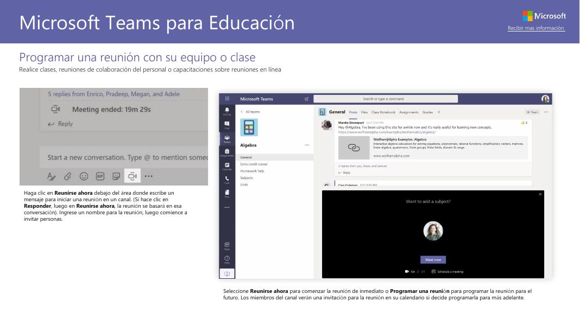Click Marsha Davenport's avatar
Image resolution: width=580 pixels, height=326 pixels.
click(x=326, y=125)
